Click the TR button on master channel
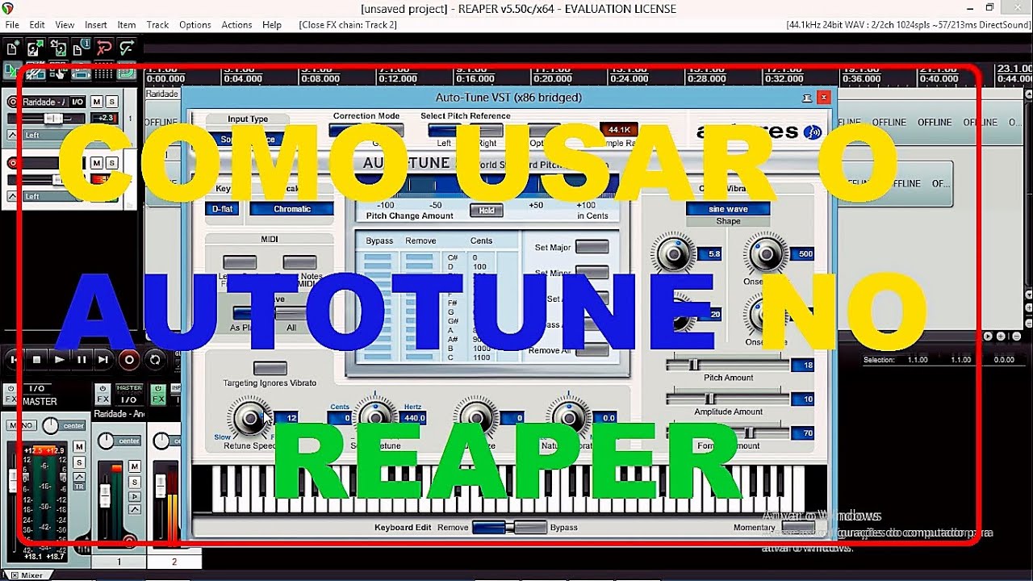 tap(79, 487)
